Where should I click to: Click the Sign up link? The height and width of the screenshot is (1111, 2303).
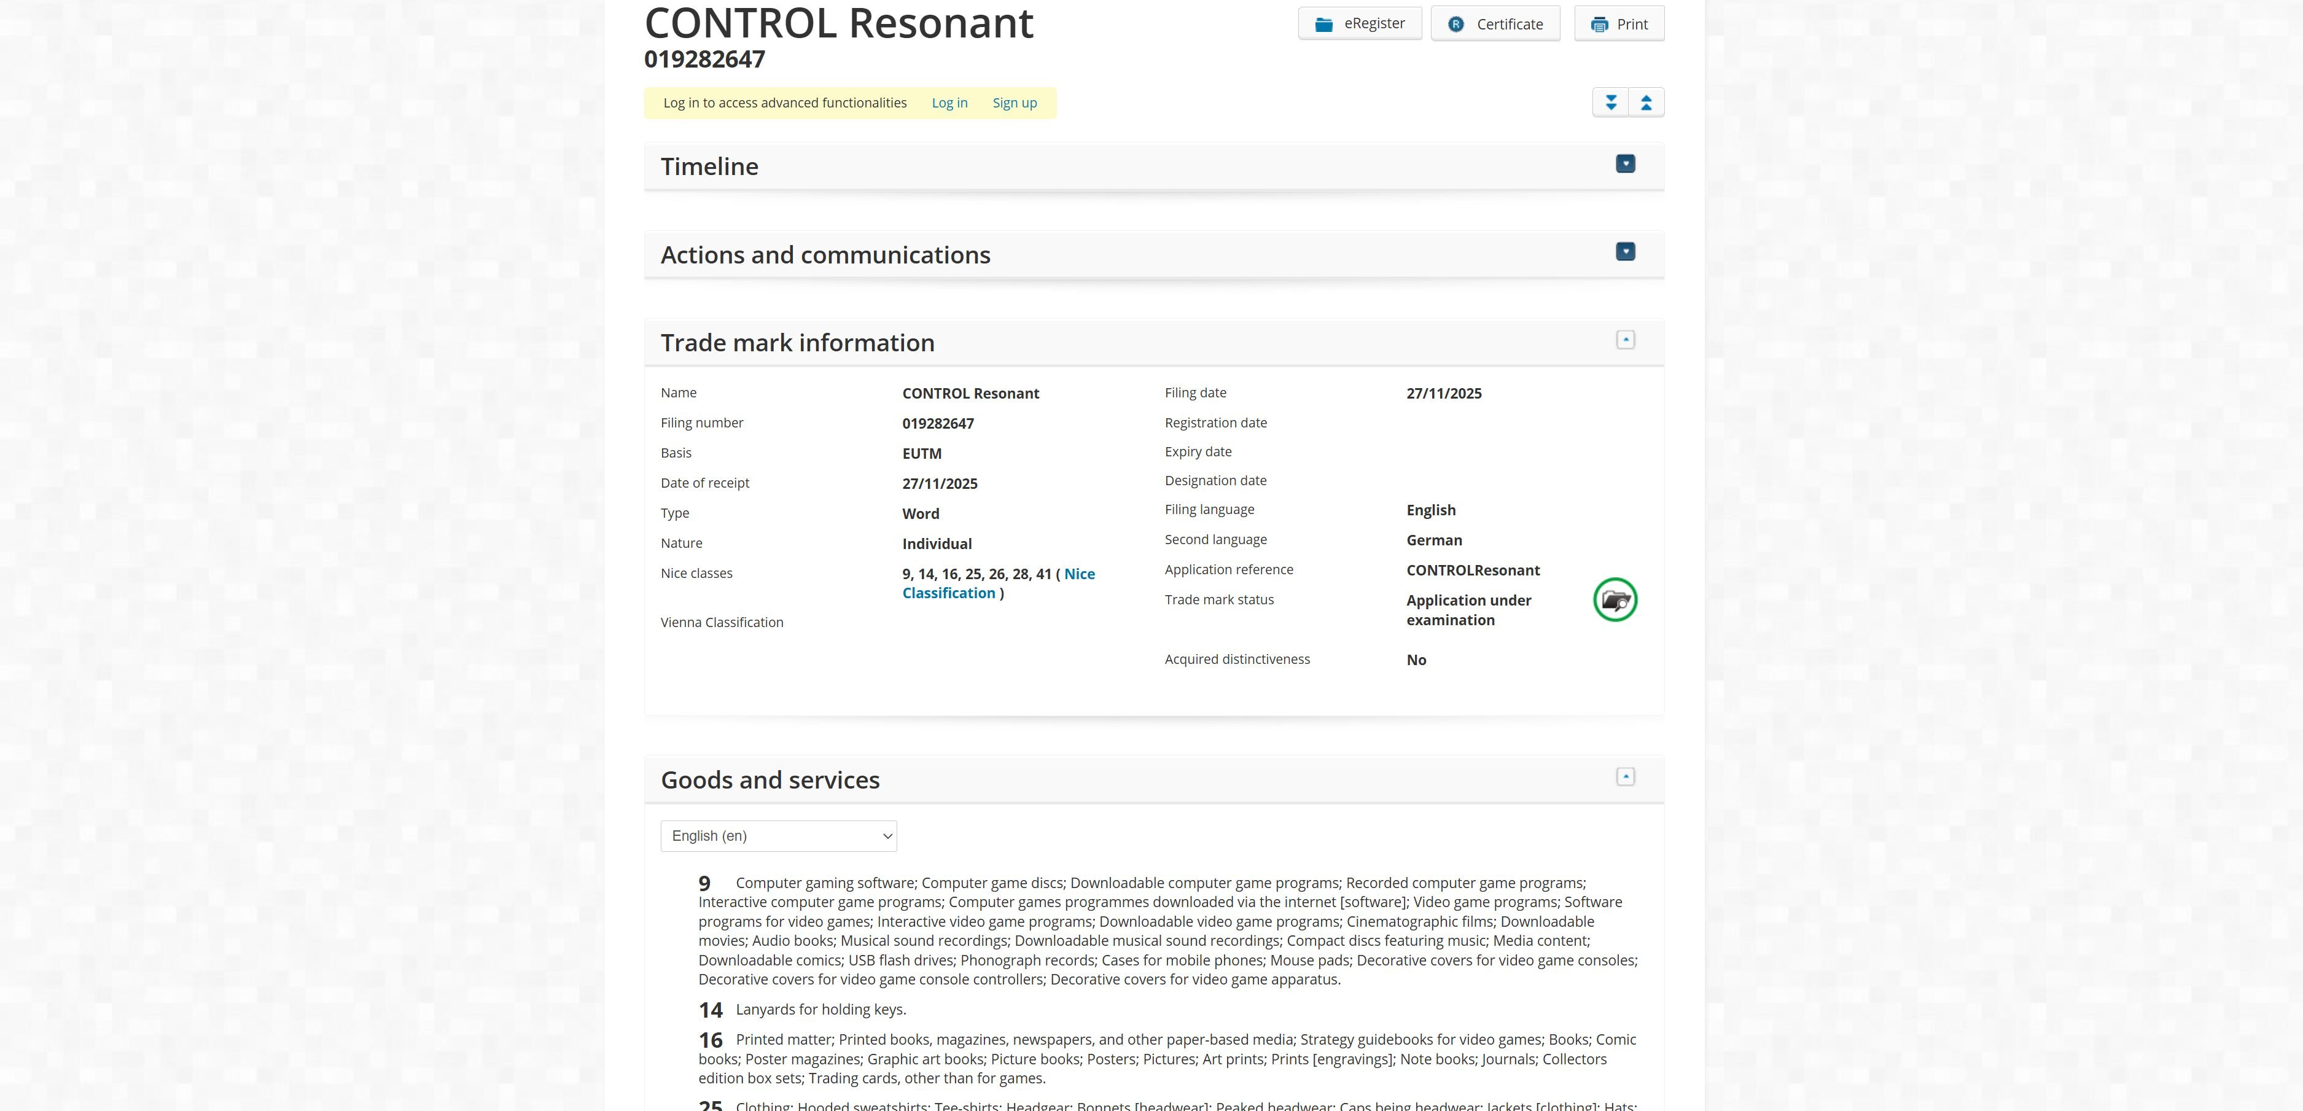click(1015, 103)
